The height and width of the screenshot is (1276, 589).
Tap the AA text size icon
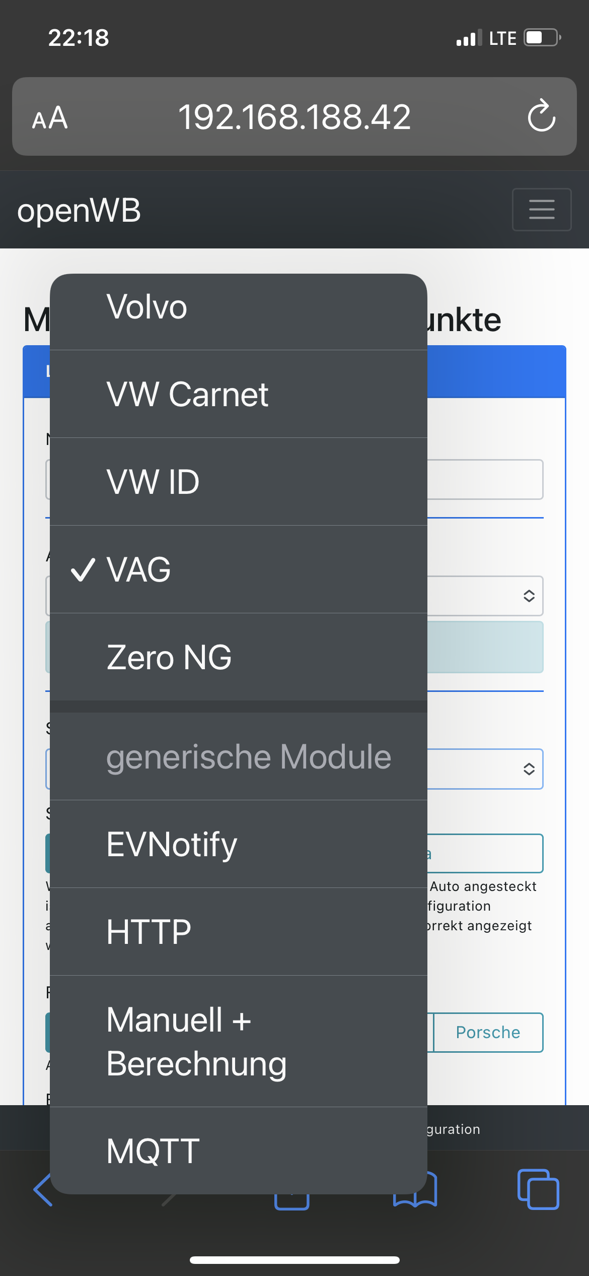(x=50, y=118)
